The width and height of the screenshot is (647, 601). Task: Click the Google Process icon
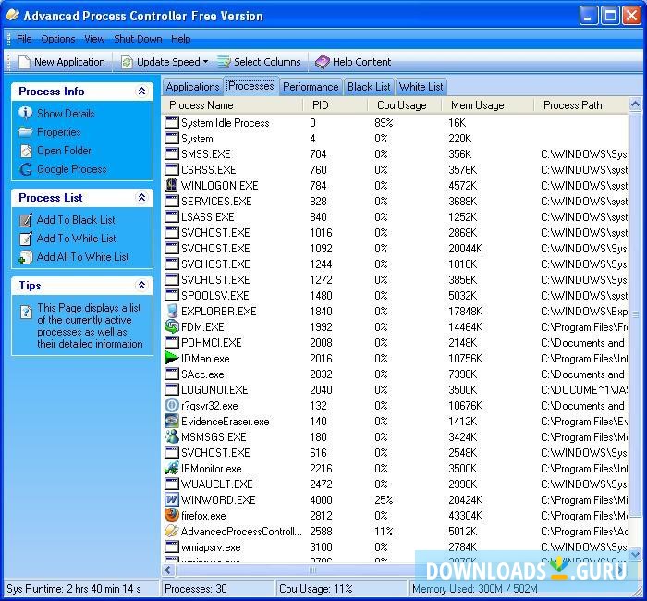26,169
